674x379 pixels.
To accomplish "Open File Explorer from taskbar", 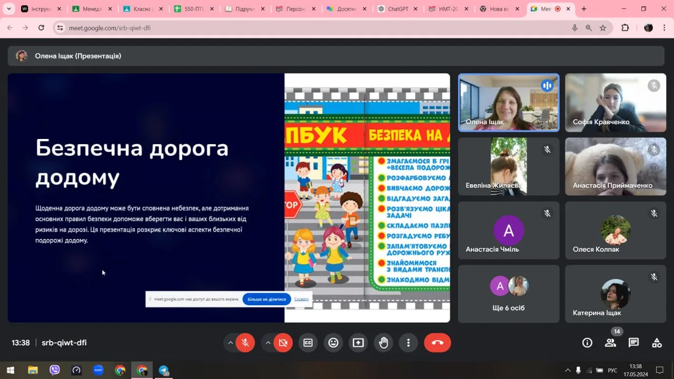I will point(33,370).
